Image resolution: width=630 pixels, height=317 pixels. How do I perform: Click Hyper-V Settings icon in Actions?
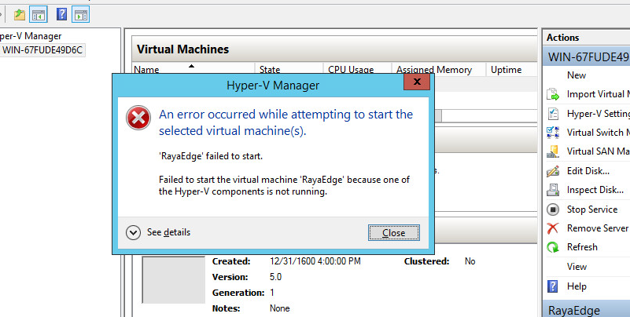(553, 114)
